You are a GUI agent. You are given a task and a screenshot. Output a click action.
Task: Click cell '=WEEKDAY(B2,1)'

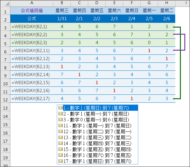(32, 27)
